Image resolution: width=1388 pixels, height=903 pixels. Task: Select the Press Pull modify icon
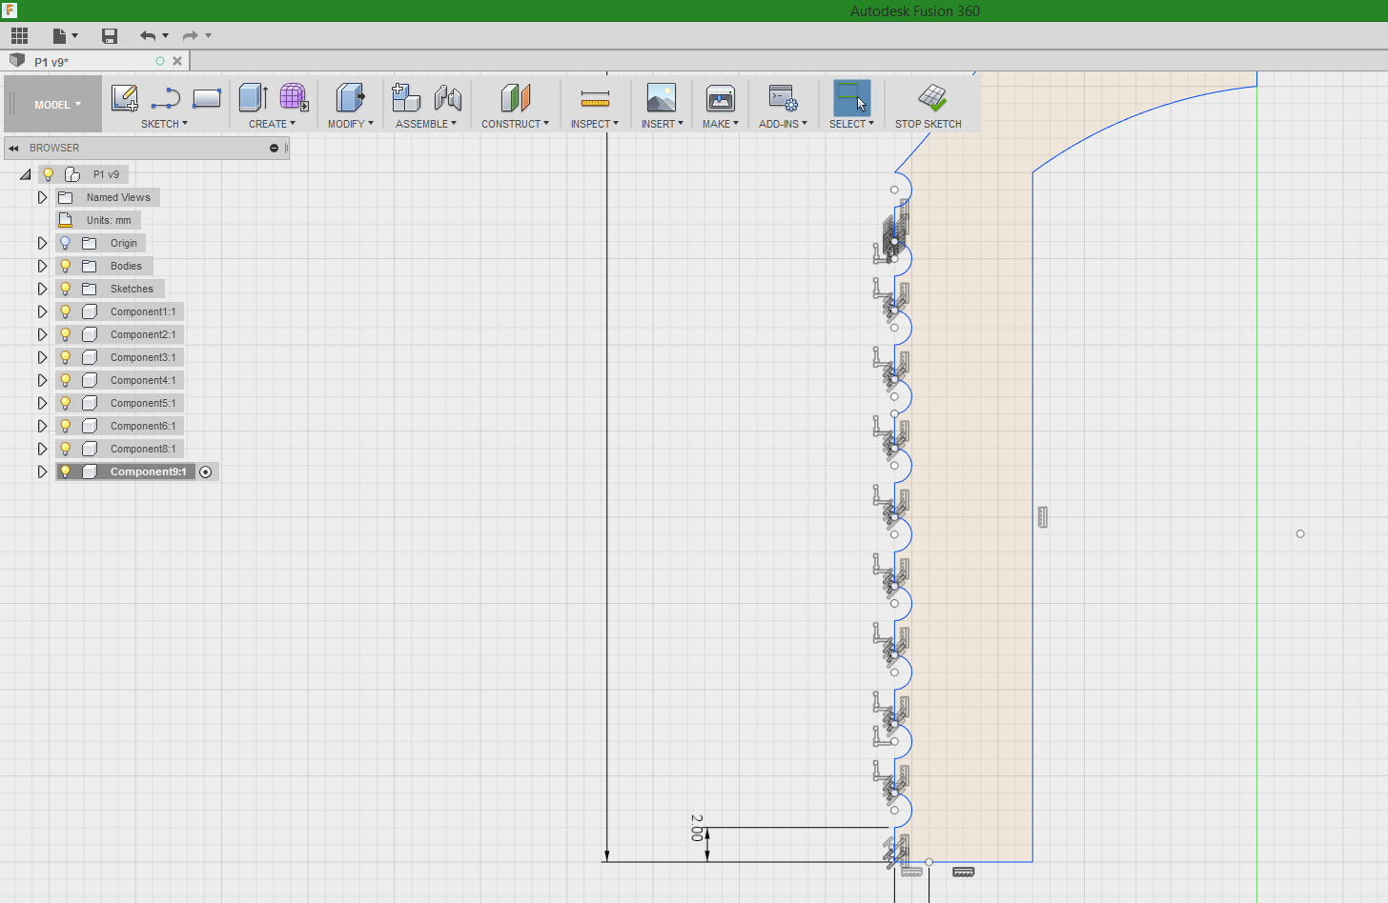pos(350,98)
